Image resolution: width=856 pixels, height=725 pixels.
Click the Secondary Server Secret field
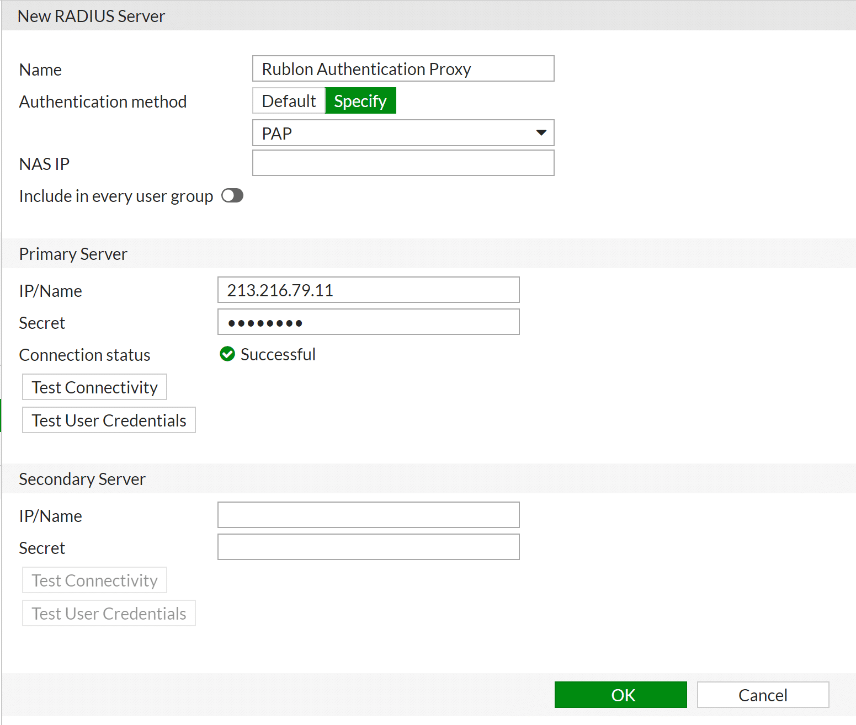tap(368, 547)
